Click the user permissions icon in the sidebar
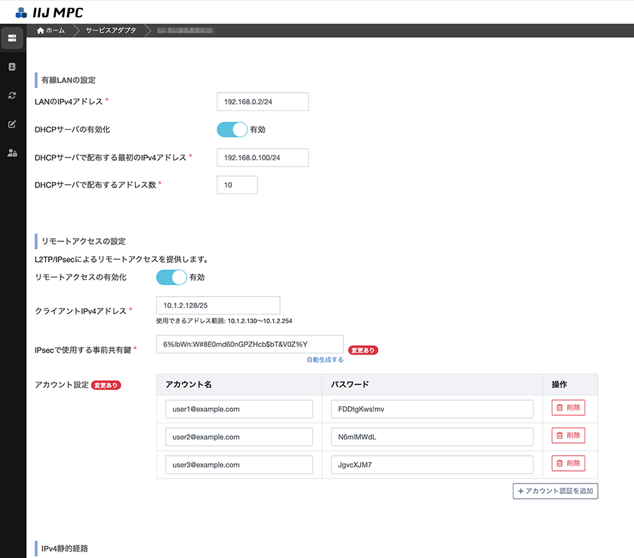634x558 pixels. pyautogui.click(x=12, y=152)
